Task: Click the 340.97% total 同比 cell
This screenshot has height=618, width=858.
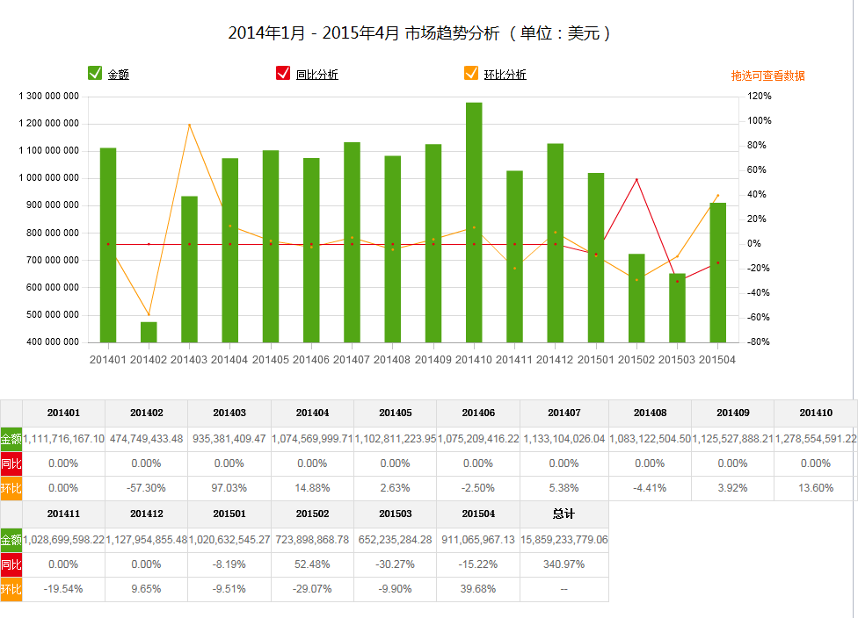Action: tap(564, 564)
